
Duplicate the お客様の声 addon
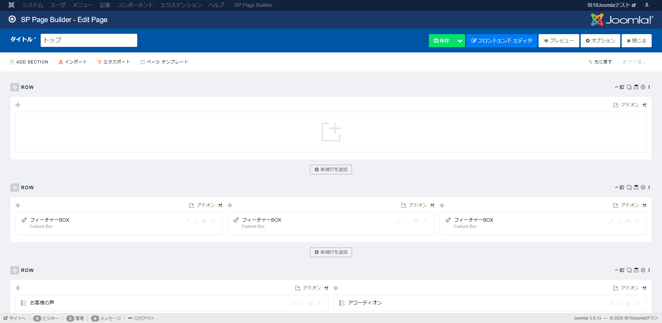[x=301, y=304]
